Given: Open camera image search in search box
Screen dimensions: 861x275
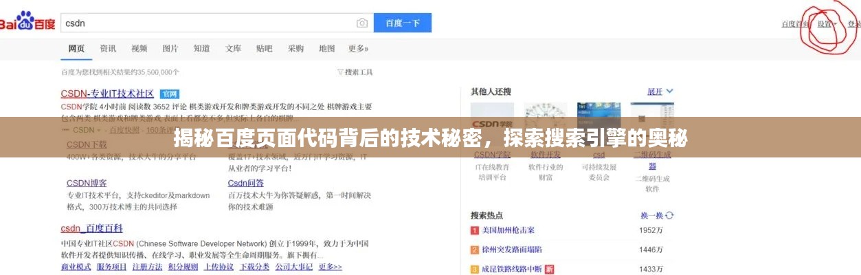Looking at the screenshot, I should [362, 23].
